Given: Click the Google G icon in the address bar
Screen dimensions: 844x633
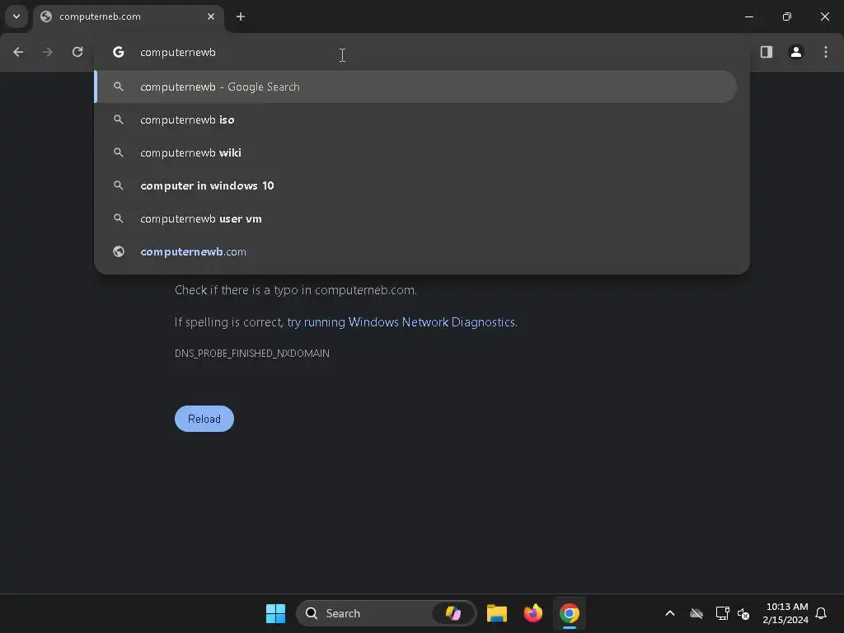Looking at the screenshot, I should (x=119, y=52).
